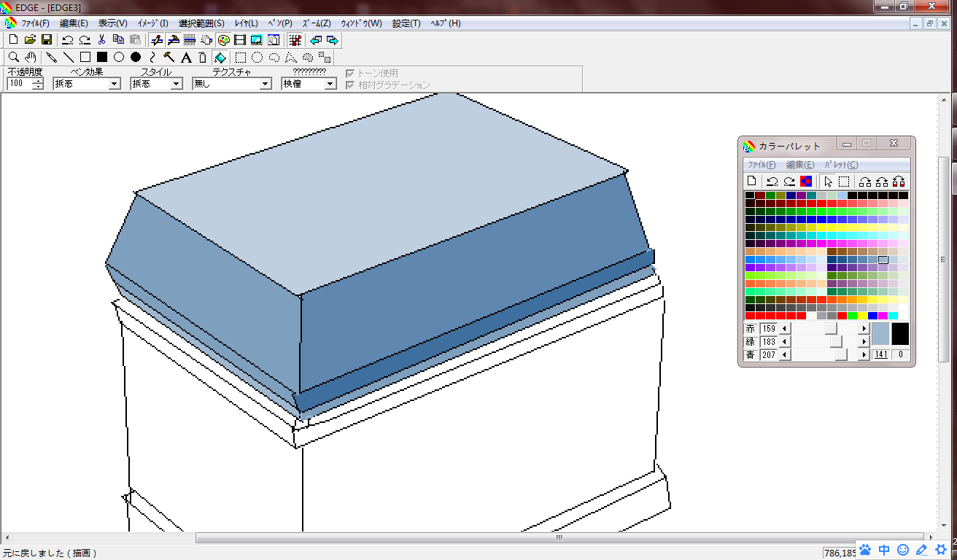957x560 pixels.
Task: Select the text tool A icon
Action: (186, 57)
